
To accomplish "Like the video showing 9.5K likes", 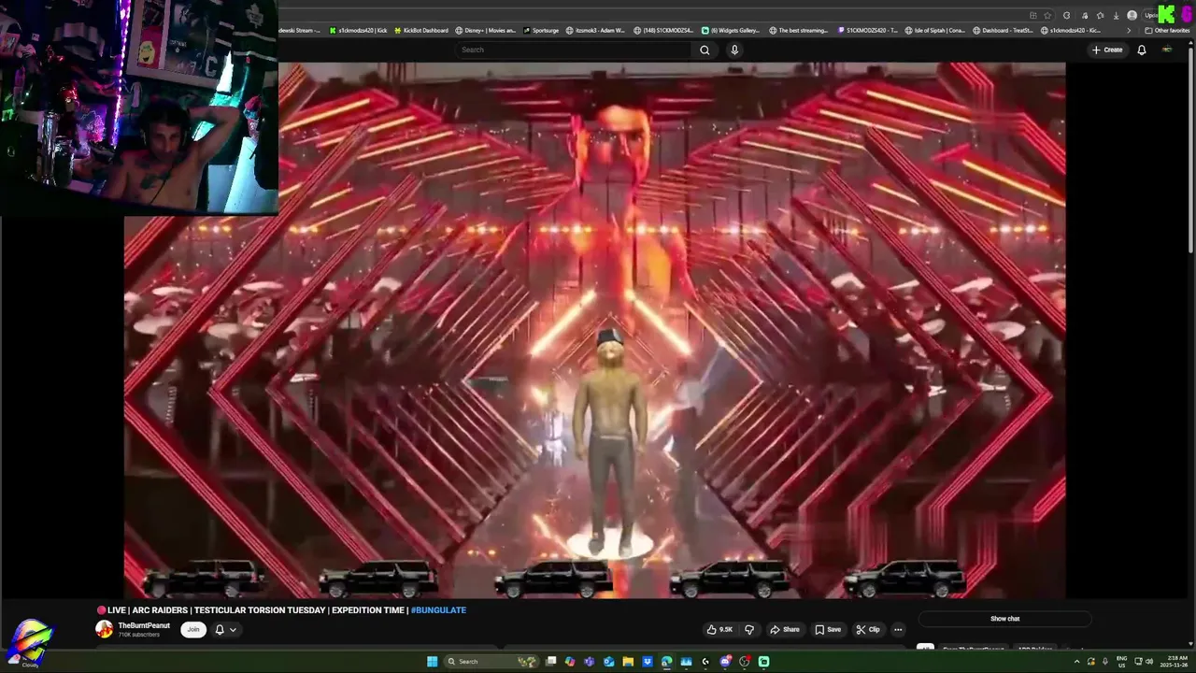I will [720, 629].
